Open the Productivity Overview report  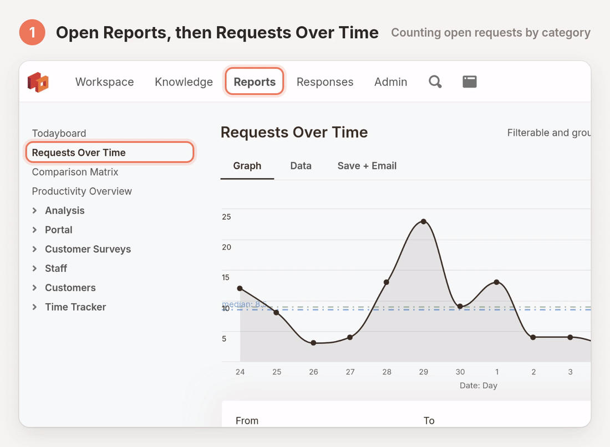coord(82,191)
